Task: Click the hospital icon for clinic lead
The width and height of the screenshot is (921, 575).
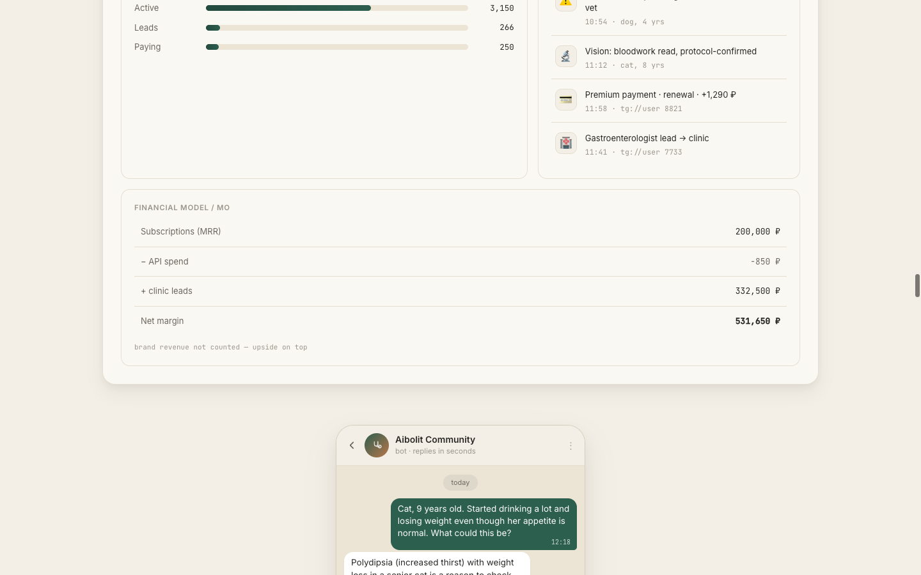Action: [x=565, y=143]
